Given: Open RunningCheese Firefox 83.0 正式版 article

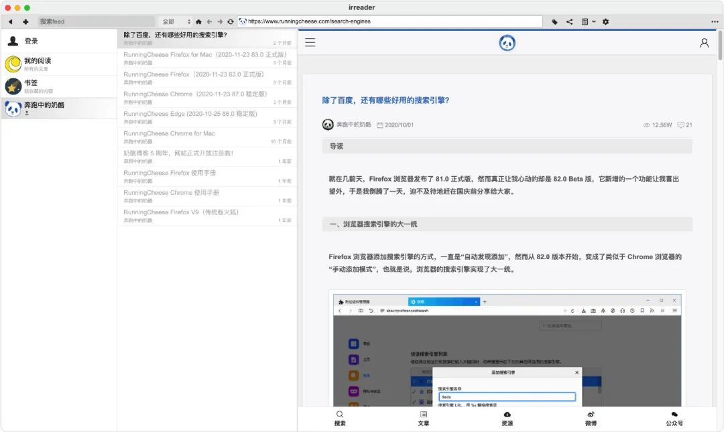Looking at the screenshot, I should [x=207, y=78].
